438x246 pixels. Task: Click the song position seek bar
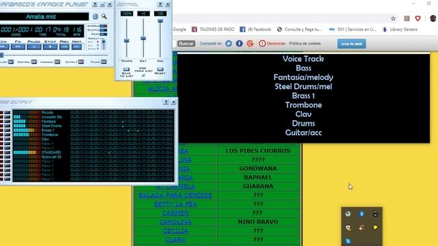[55, 55]
